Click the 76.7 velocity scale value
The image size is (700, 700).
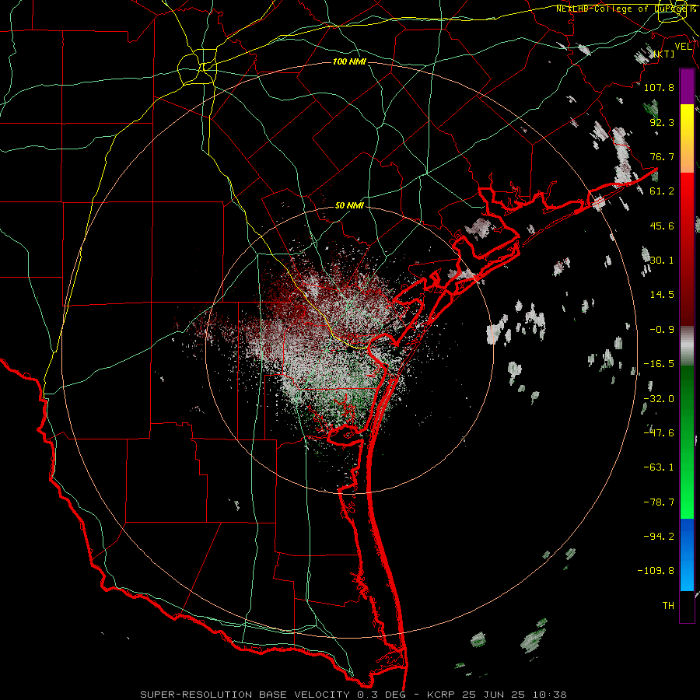tap(662, 156)
